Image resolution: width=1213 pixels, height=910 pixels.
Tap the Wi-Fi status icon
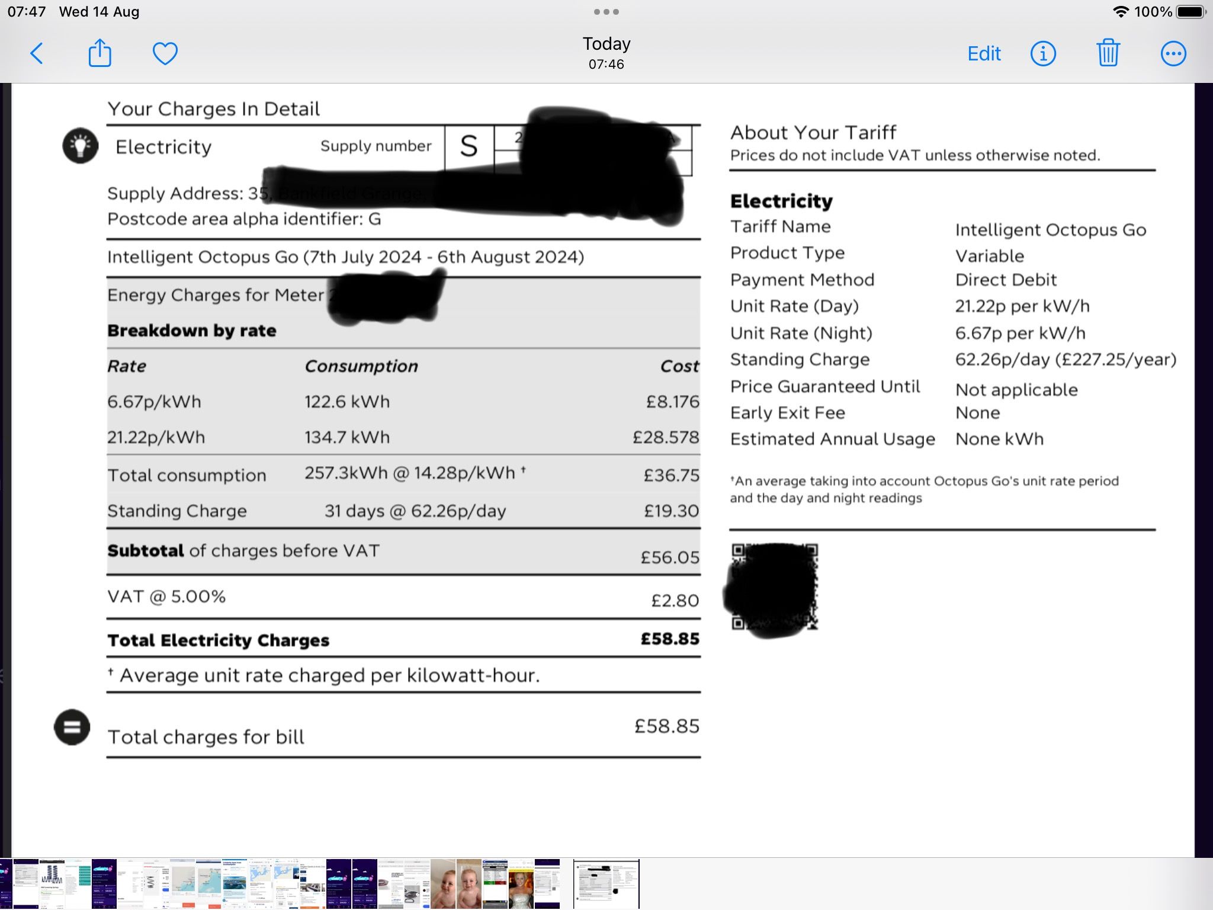point(1120,12)
